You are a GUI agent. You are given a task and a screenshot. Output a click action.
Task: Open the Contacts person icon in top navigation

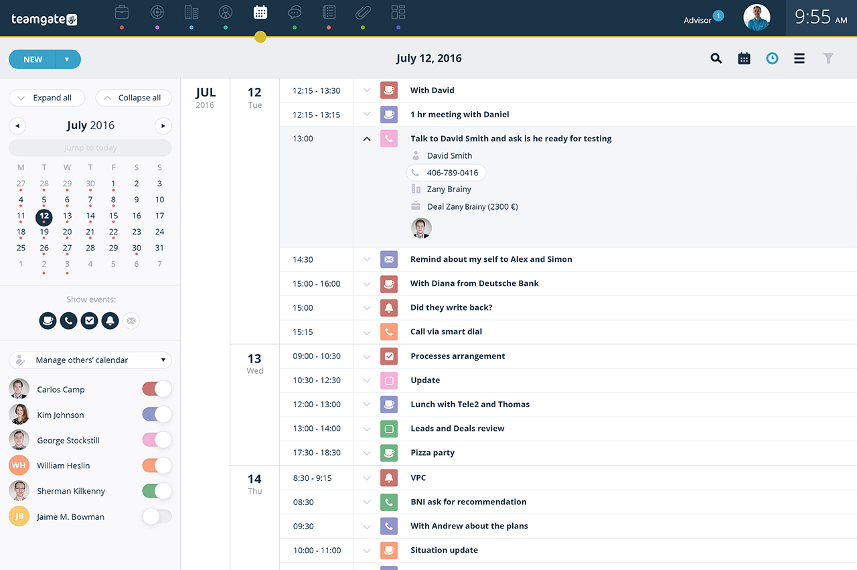click(226, 12)
